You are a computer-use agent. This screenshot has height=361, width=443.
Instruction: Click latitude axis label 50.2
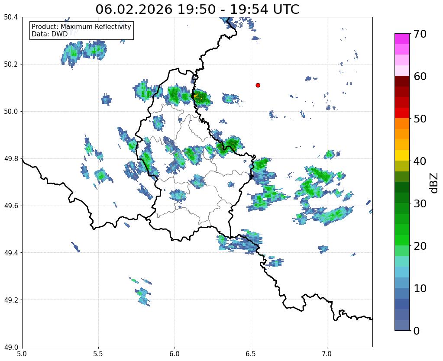[11, 64]
